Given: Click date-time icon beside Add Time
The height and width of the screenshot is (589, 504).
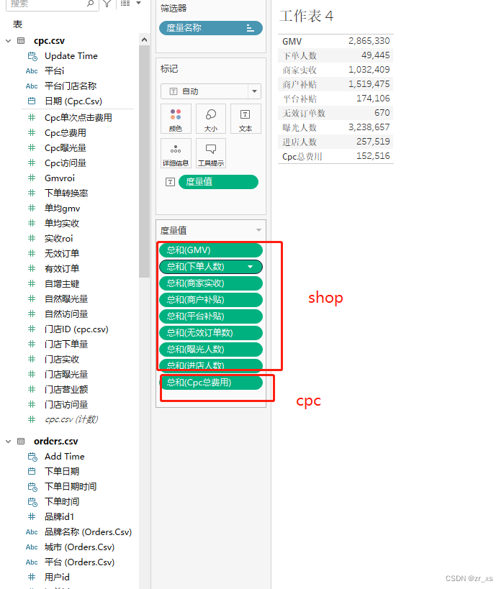Looking at the screenshot, I should coord(32,457).
